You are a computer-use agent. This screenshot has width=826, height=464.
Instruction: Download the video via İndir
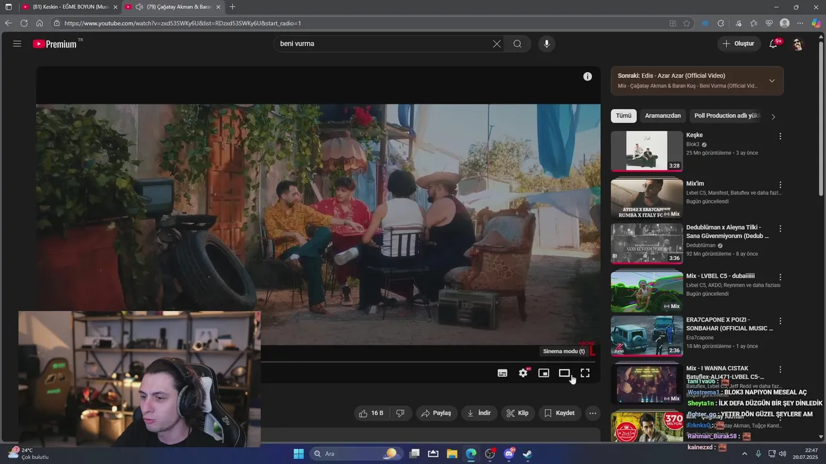[479, 413]
